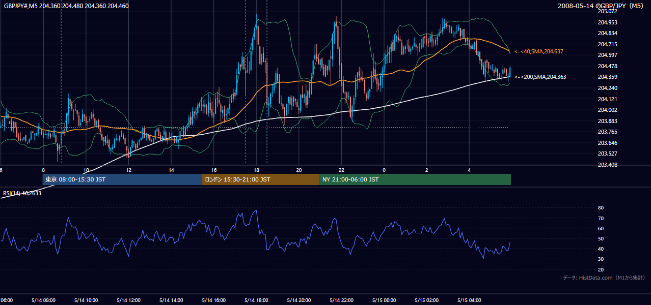Click the '5/15 02:00' bottom time label
This screenshot has width=651, height=305.
tap(427, 300)
